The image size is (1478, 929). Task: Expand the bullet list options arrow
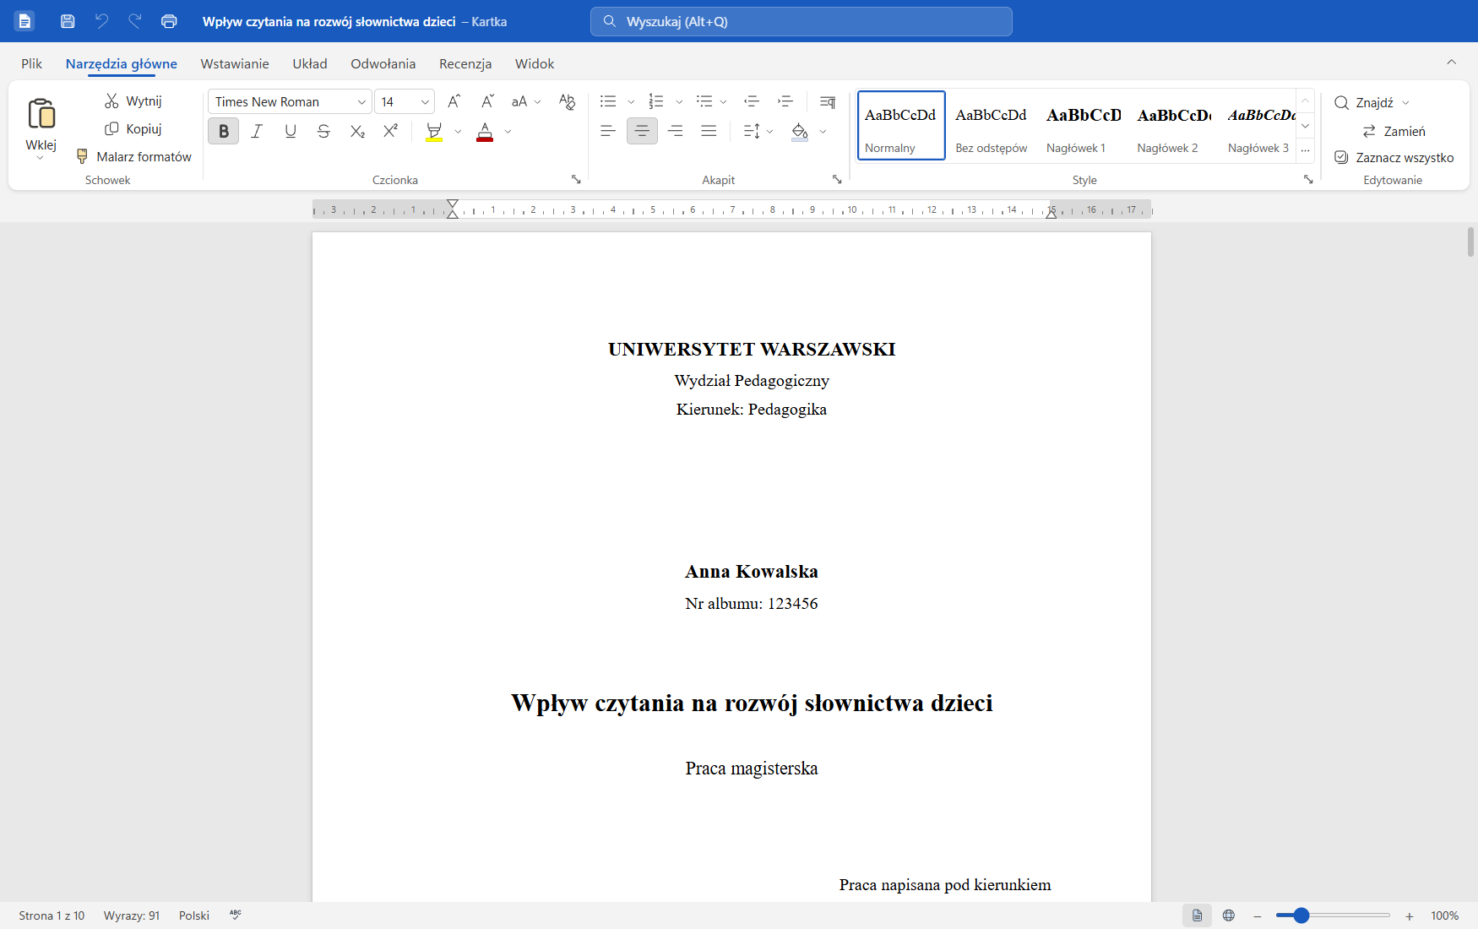(631, 102)
